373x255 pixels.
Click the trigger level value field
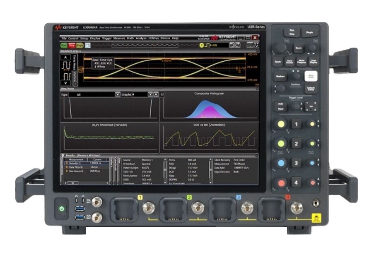click(x=215, y=45)
